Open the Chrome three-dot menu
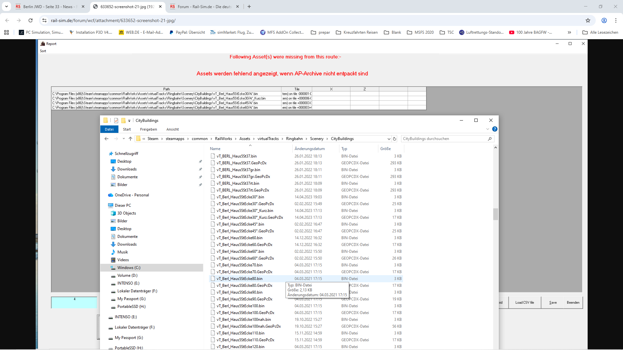The image size is (623, 350). click(616, 20)
